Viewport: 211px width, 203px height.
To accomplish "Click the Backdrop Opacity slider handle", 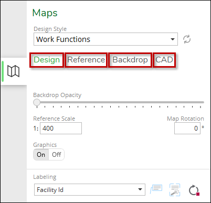I will (x=37, y=102).
